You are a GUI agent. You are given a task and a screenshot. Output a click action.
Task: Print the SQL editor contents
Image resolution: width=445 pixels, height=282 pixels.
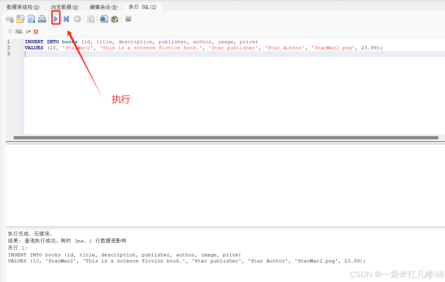(x=42, y=19)
